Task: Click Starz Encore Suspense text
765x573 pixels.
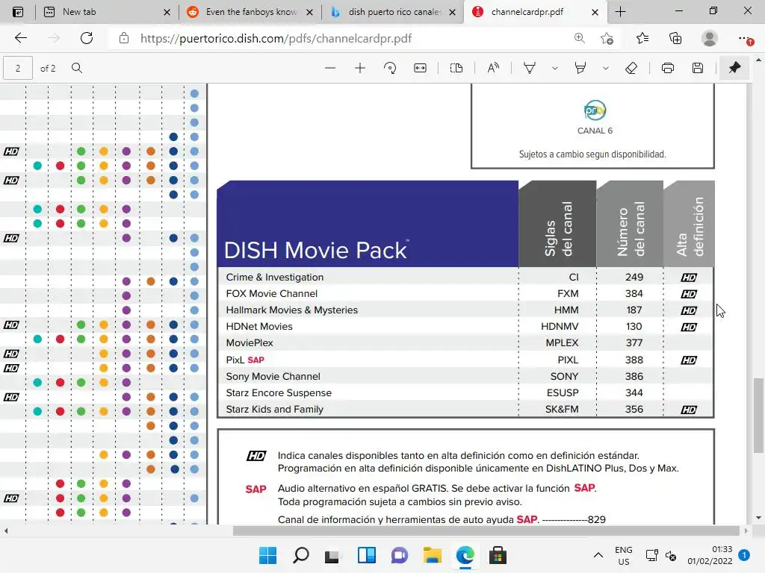Action: click(x=279, y=392)
